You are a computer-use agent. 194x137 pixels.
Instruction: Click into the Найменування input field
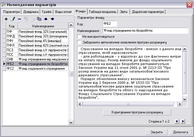[146, 31]
